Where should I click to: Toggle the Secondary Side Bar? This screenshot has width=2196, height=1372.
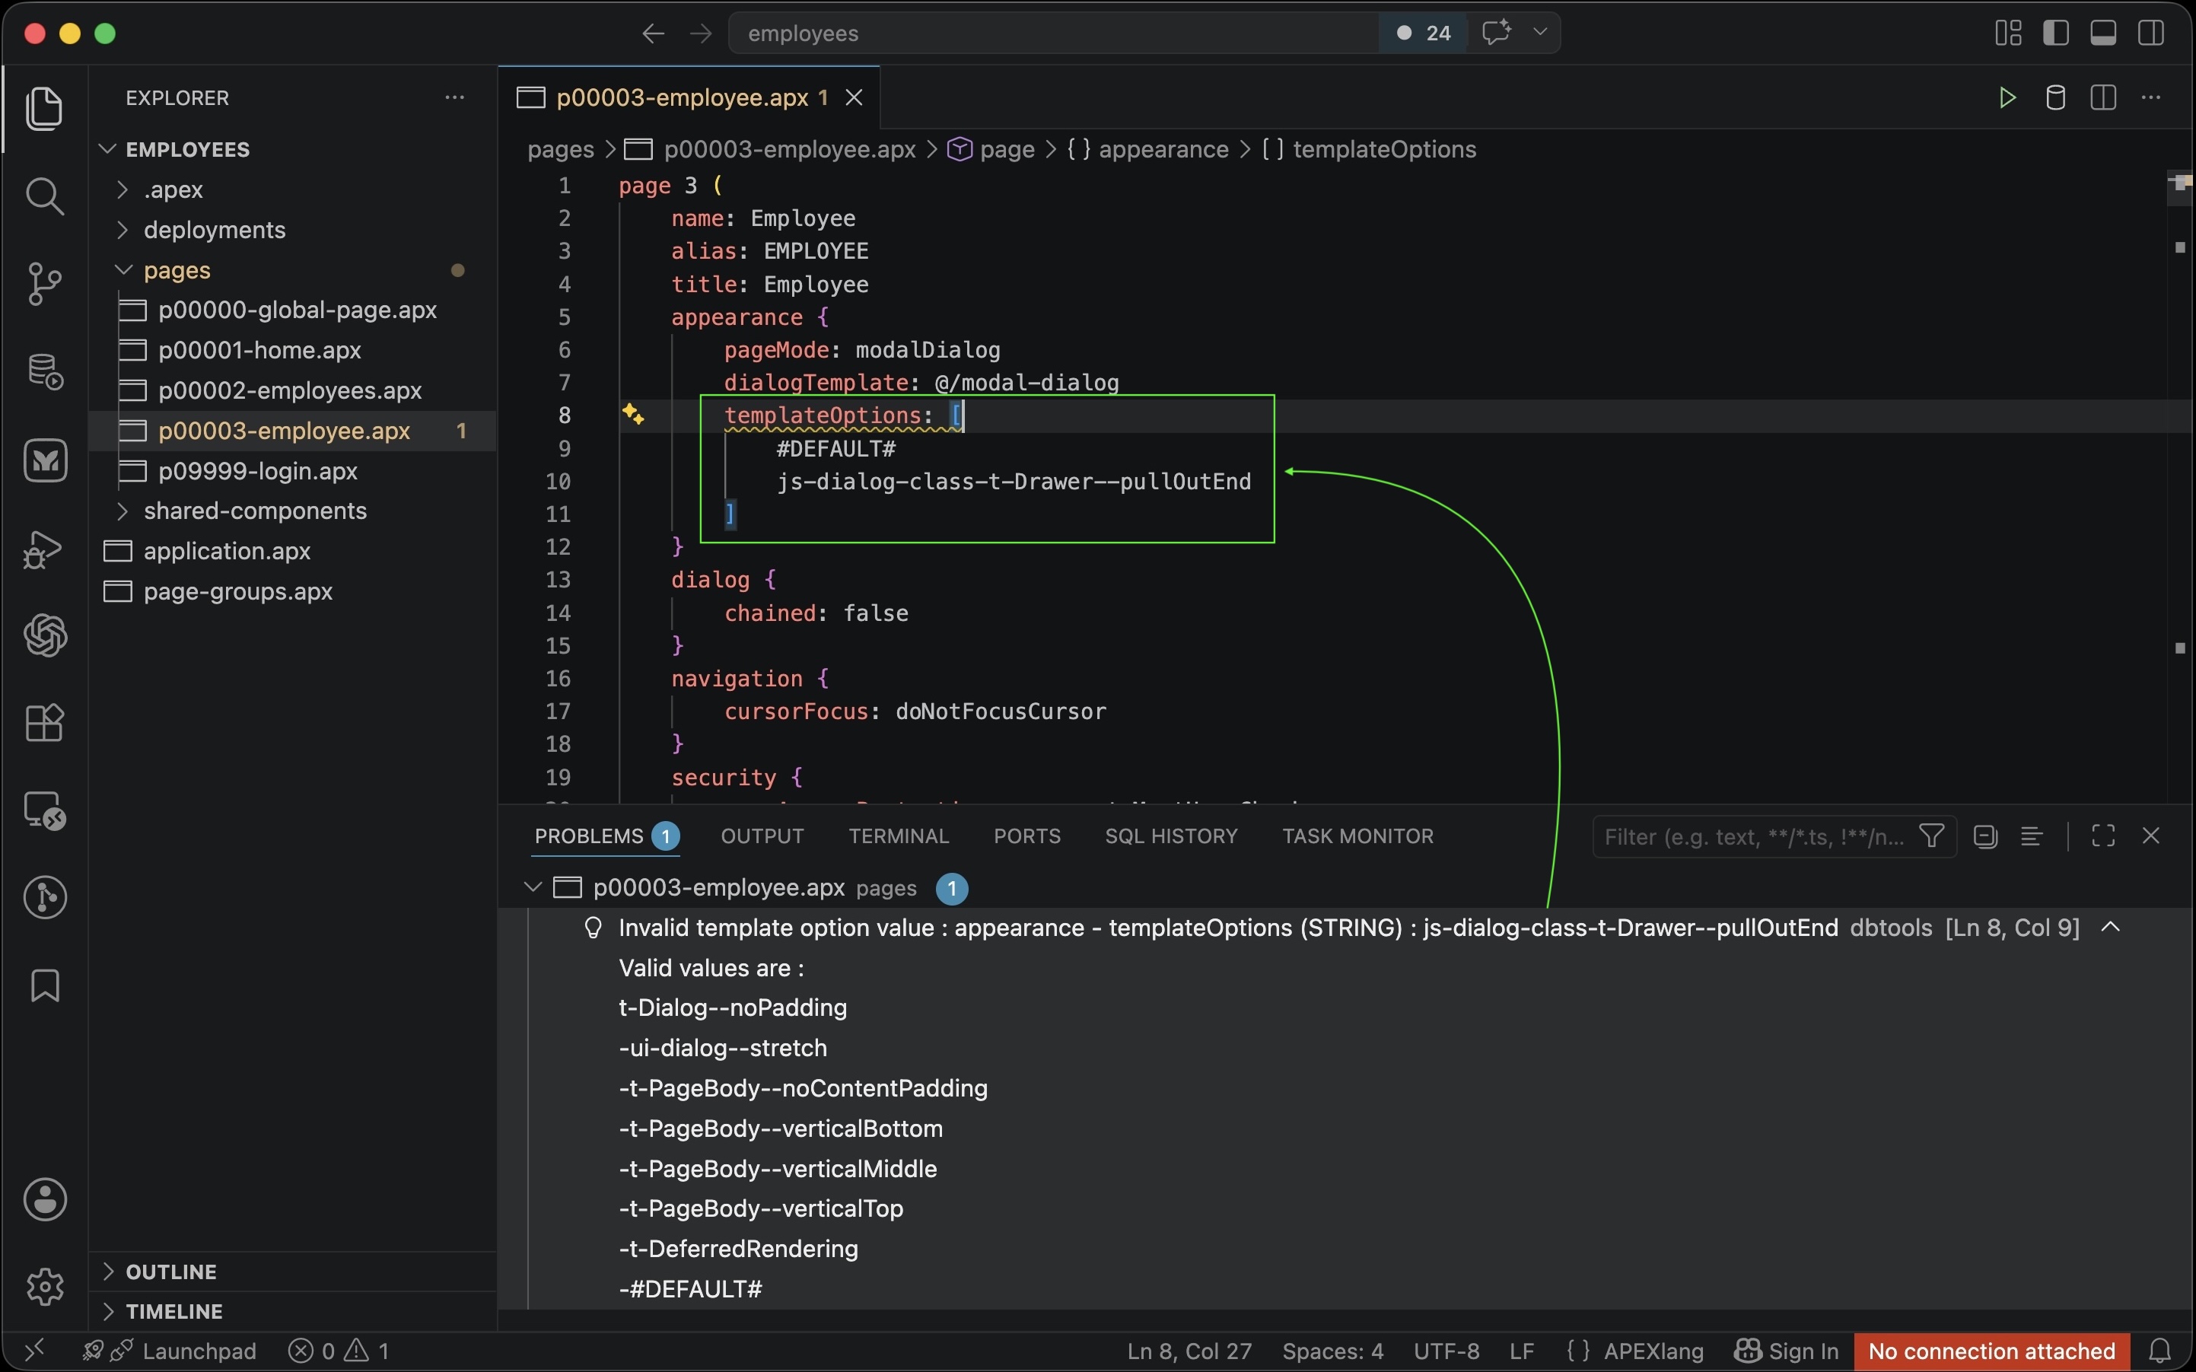(2150, 33)
